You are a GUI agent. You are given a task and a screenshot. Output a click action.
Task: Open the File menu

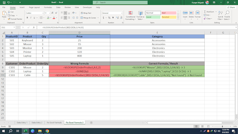[4, 7]
